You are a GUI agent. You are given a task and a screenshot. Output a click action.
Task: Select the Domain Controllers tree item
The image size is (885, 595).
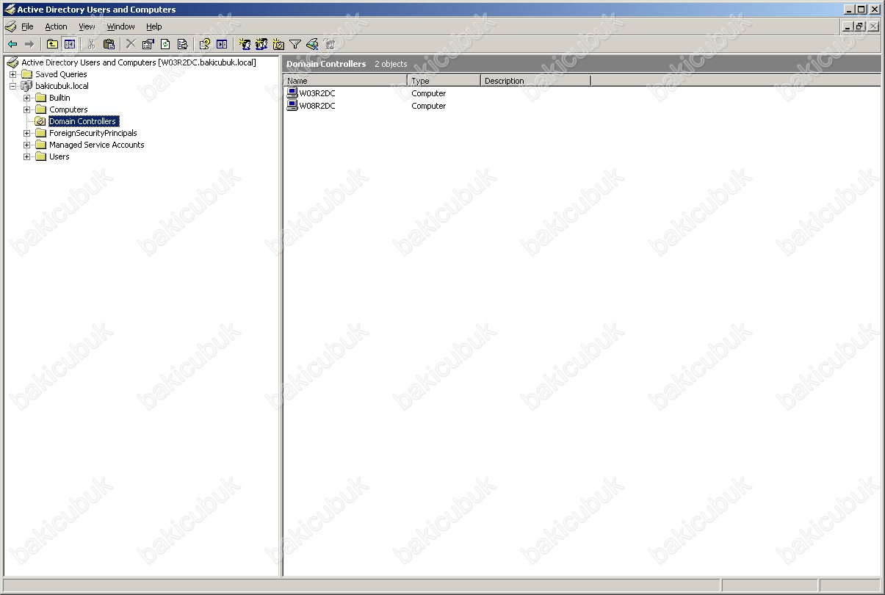point(82,121)
